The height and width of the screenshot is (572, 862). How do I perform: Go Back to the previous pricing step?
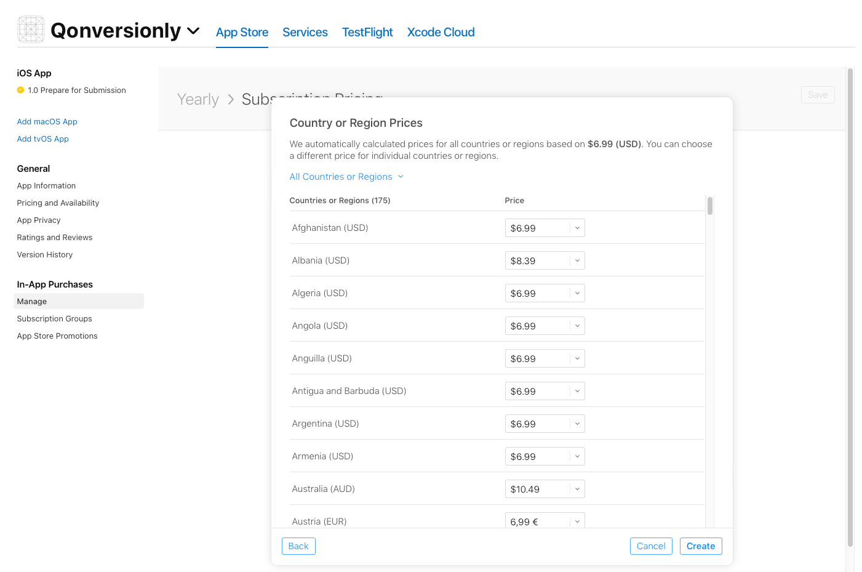298,546
